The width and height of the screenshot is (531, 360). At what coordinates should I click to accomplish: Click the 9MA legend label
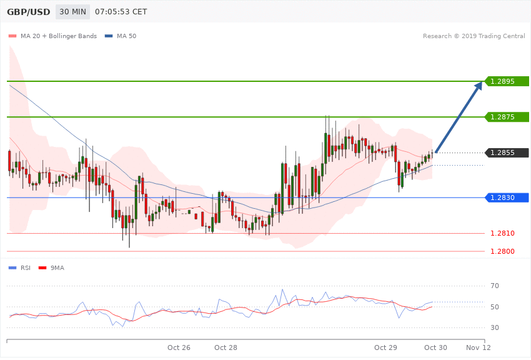57,268
